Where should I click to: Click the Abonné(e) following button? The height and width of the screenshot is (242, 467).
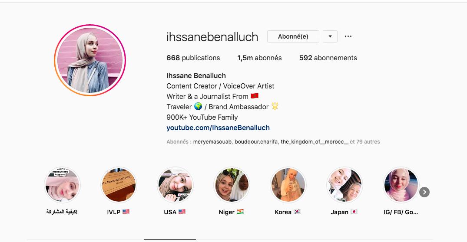coord(293,36)
